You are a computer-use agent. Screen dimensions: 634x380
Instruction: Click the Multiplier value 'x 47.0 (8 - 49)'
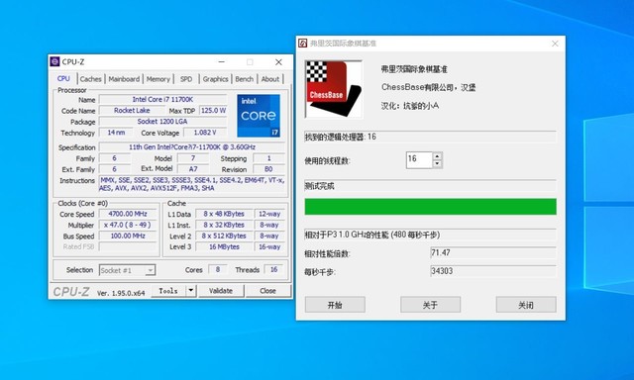tap(128, 225)
